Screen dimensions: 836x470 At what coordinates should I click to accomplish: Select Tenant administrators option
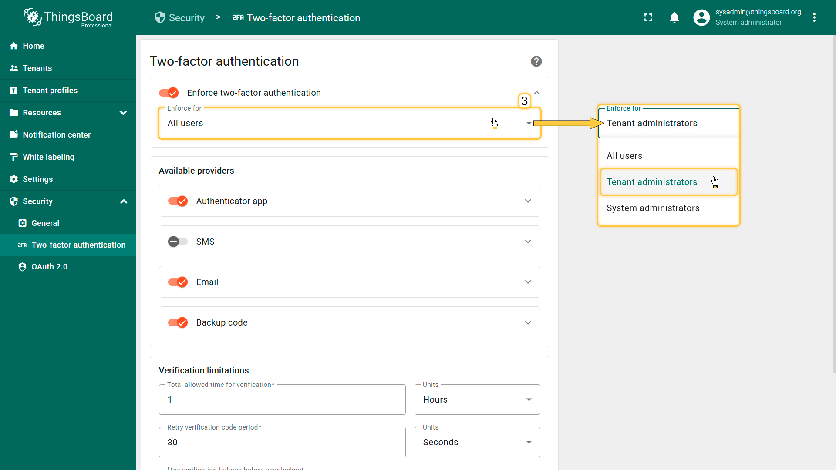pyautogui.click(x=652, y=182)
